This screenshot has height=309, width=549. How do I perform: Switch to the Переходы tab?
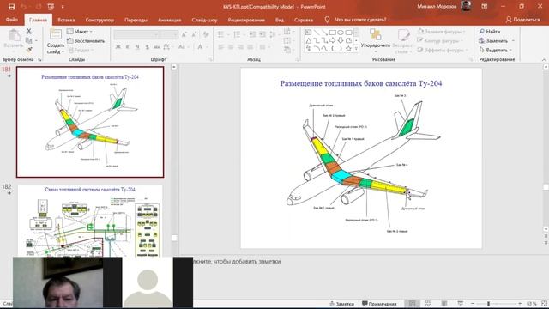pos(136,20)
